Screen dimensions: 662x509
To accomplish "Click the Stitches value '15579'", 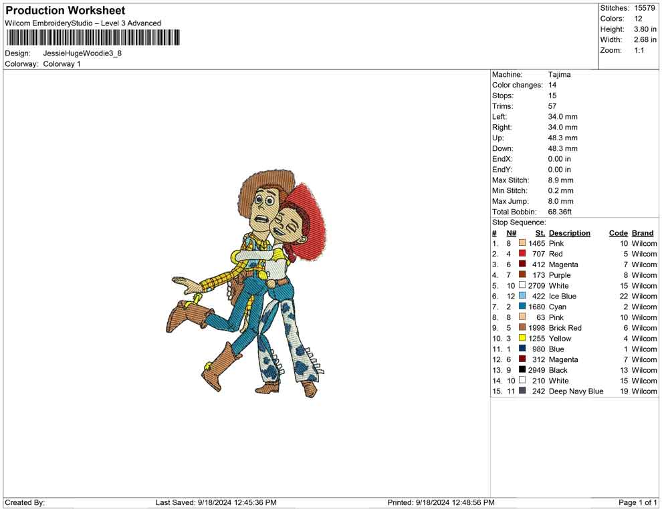I will point(644,8).
